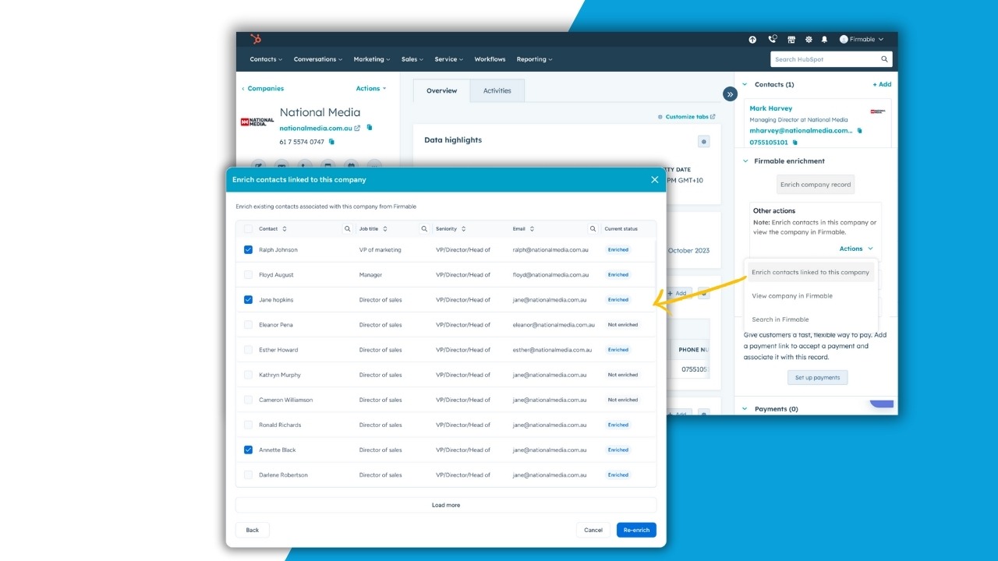This screenshot has height=561, width=998.
Task: Click the calling icon in the top bar
Action: point(772,39)
